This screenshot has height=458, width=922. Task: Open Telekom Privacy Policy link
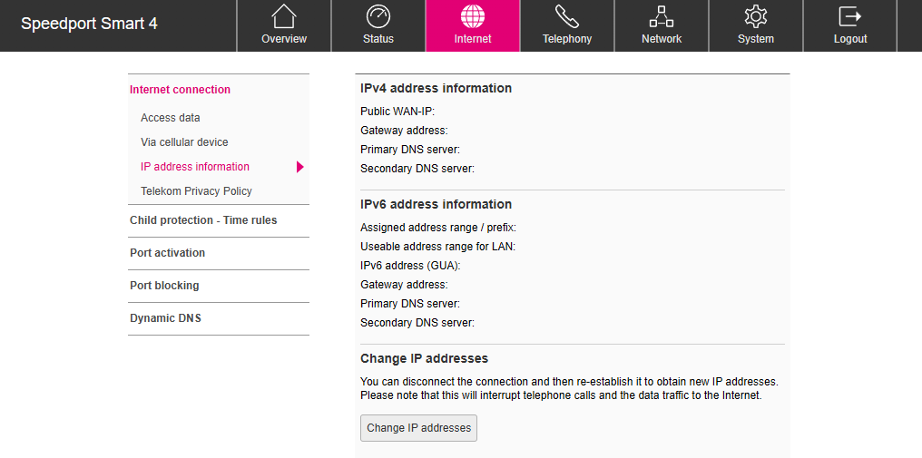pos(196,191)
